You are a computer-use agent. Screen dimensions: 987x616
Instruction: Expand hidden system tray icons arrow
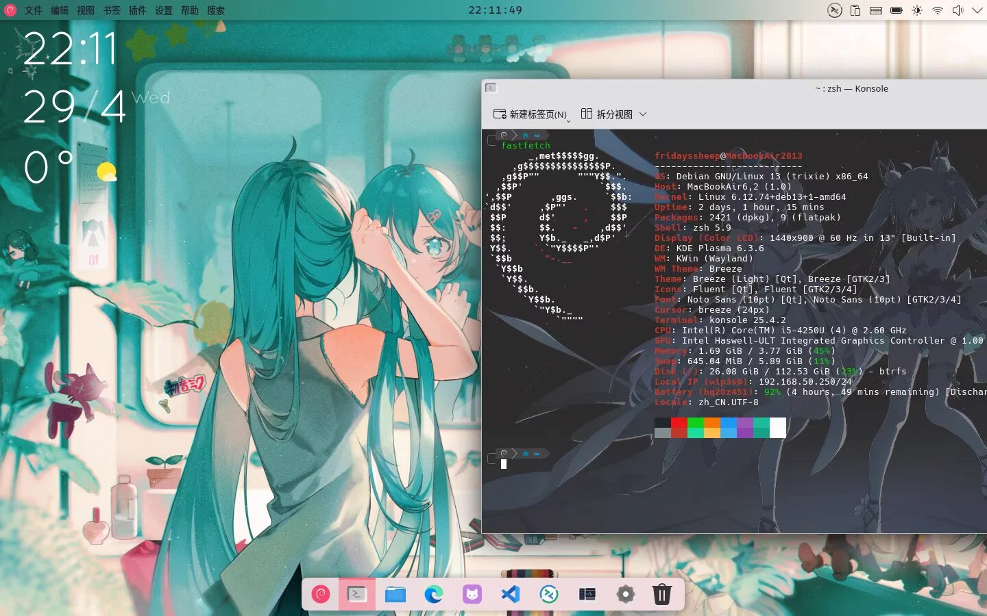click(977, 10)
